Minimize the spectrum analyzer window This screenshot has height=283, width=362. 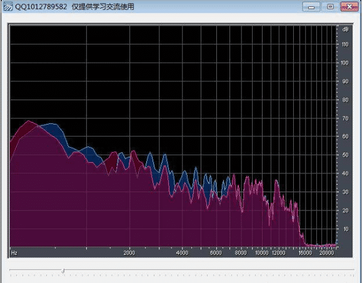coord(311,7)
